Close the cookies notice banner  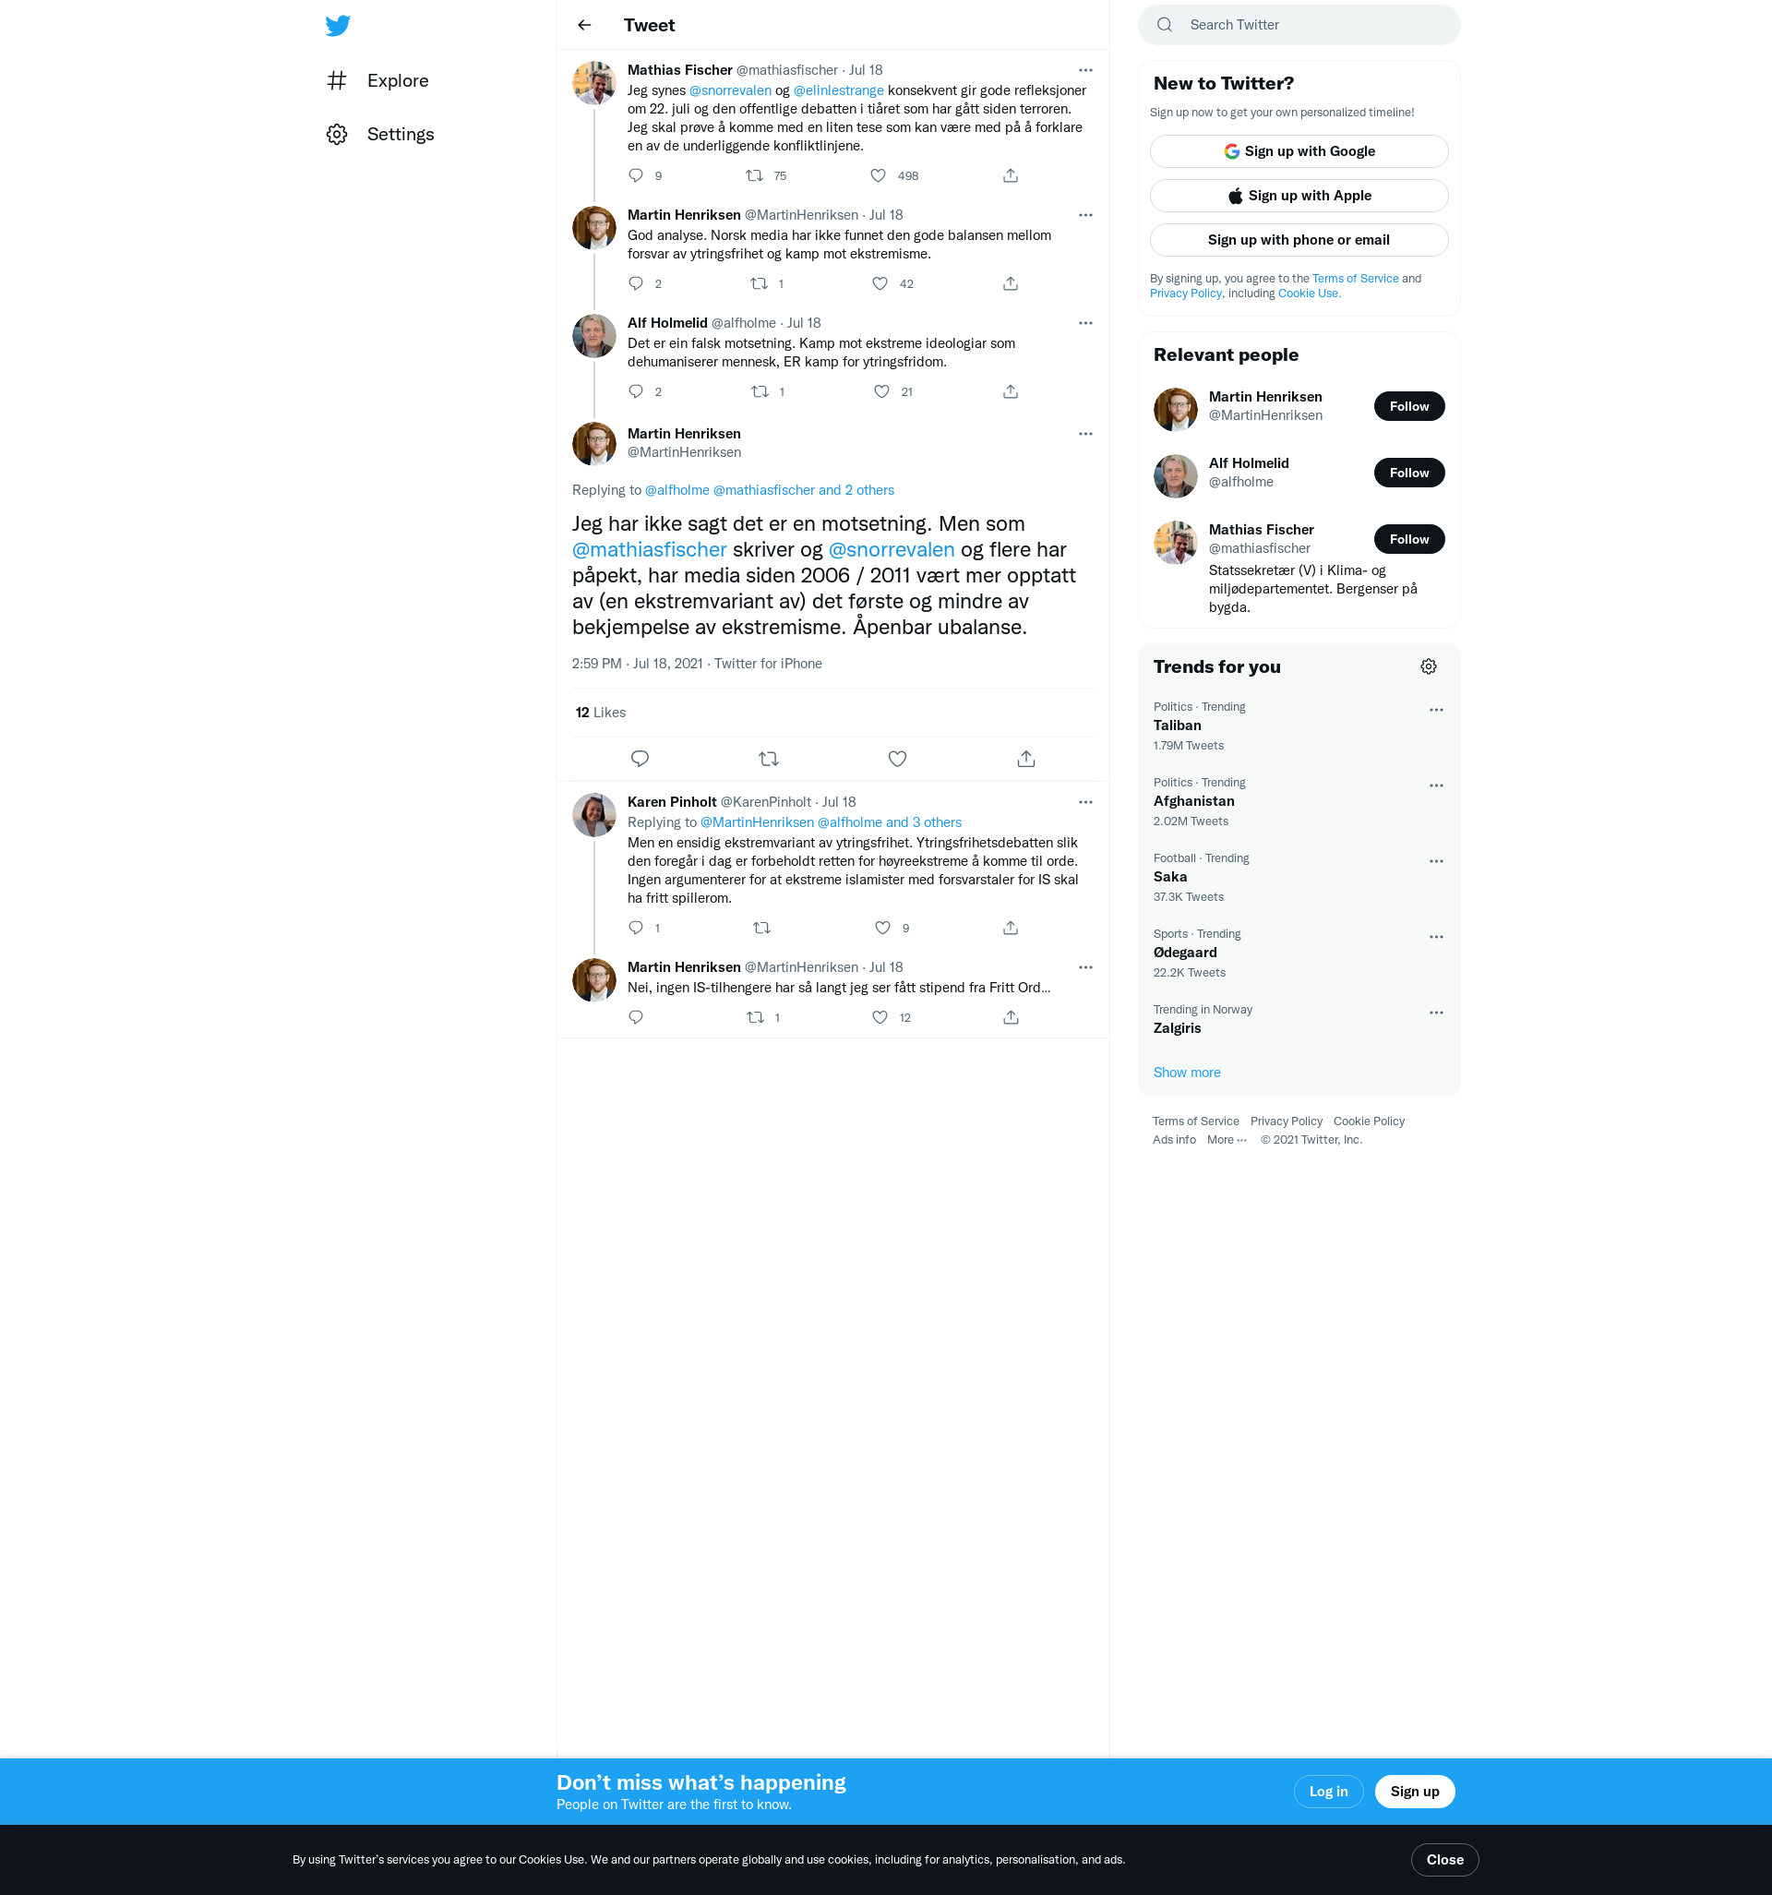[x=1444, y=1860]
